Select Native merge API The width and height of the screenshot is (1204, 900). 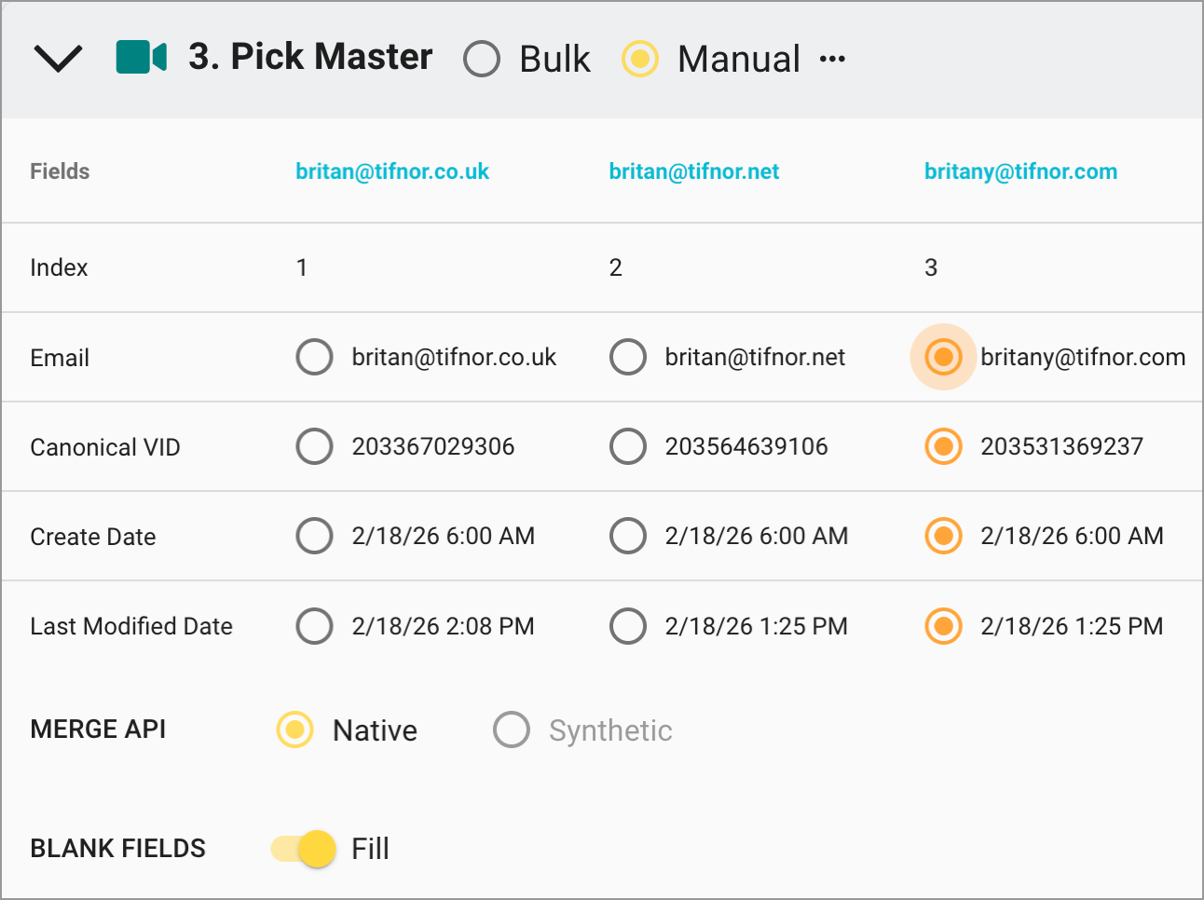pos(294,730)
